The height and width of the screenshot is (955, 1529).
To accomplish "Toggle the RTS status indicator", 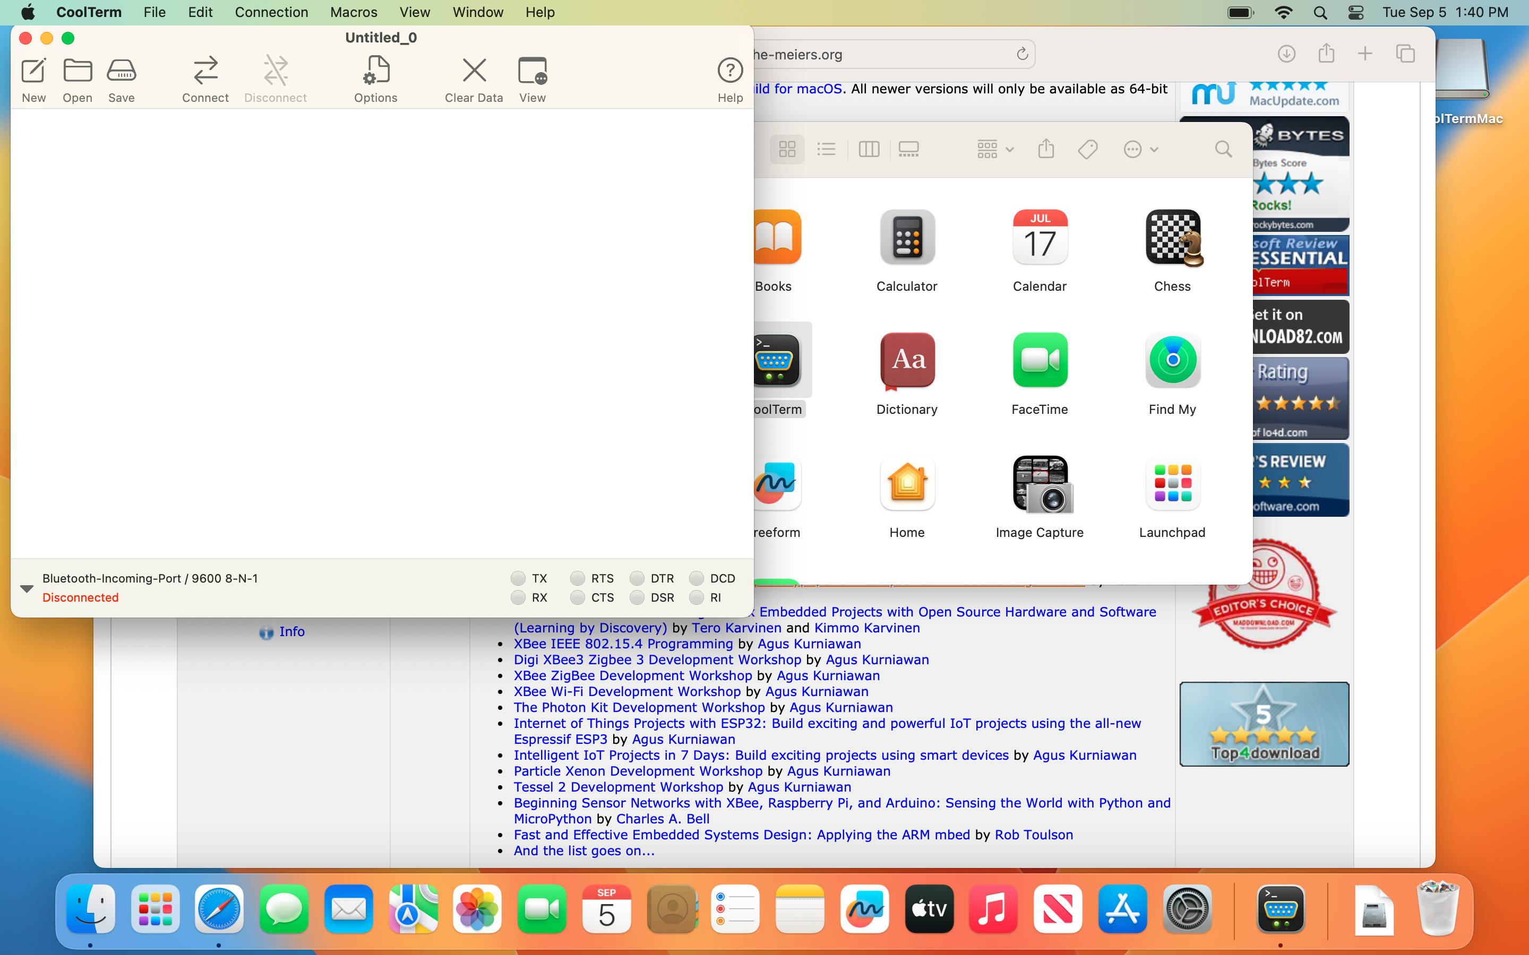I will pyautogui.click(x=577, y=578).
